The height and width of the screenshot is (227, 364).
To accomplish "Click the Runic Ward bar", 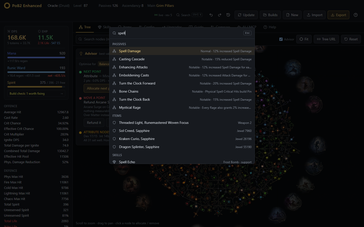I will click(36, 72).
